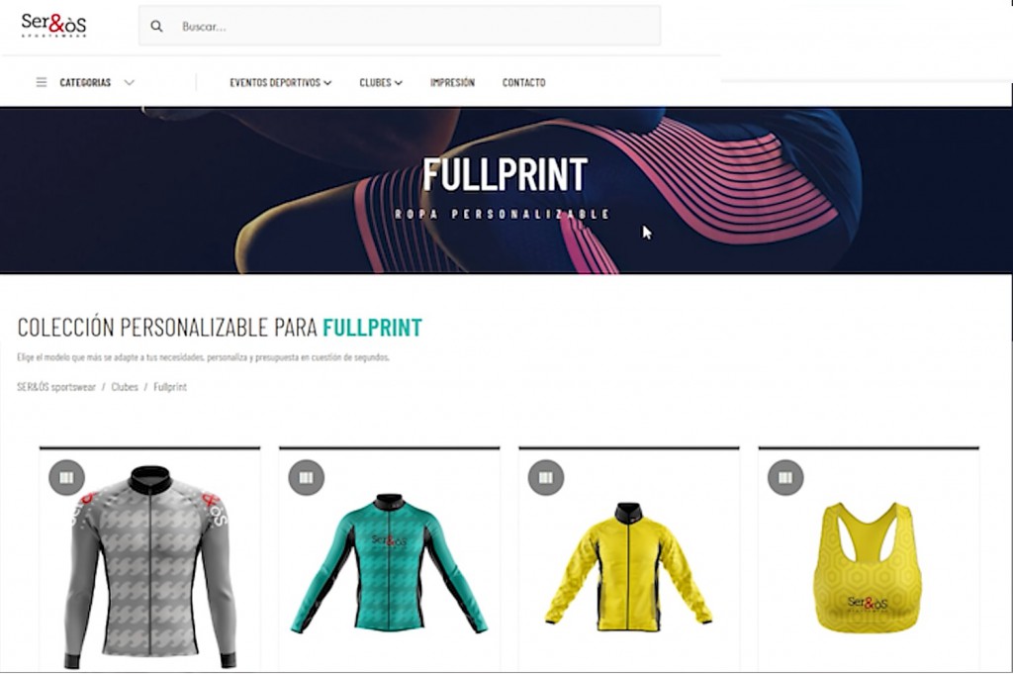Open the hamburger categories icon

42,82
